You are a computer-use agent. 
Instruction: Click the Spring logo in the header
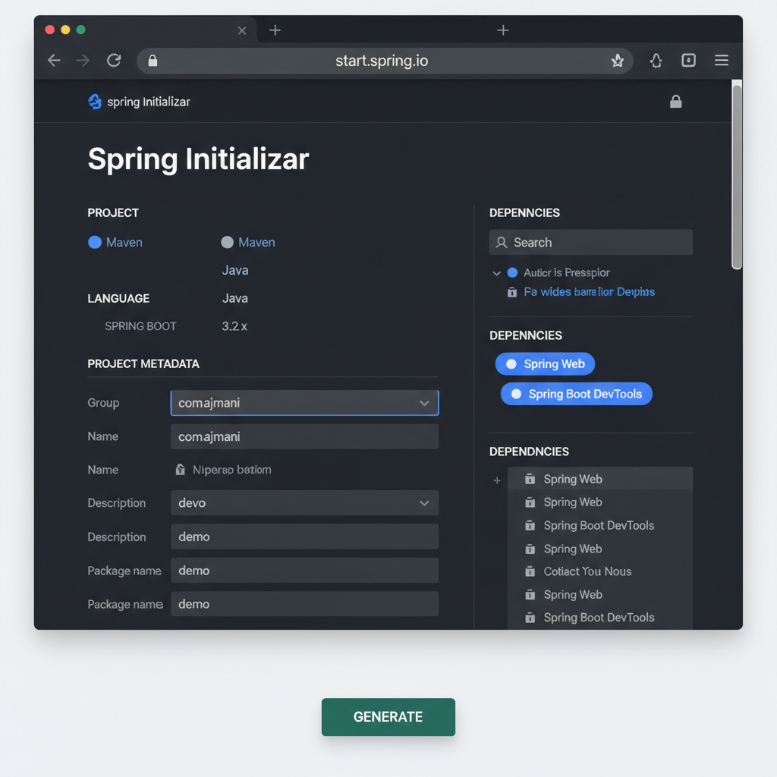click(95, 102)
